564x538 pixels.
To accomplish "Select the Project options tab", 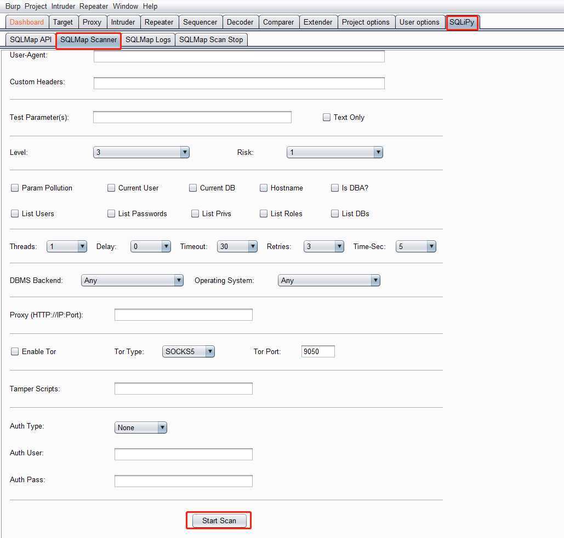I will coord(366,22).
